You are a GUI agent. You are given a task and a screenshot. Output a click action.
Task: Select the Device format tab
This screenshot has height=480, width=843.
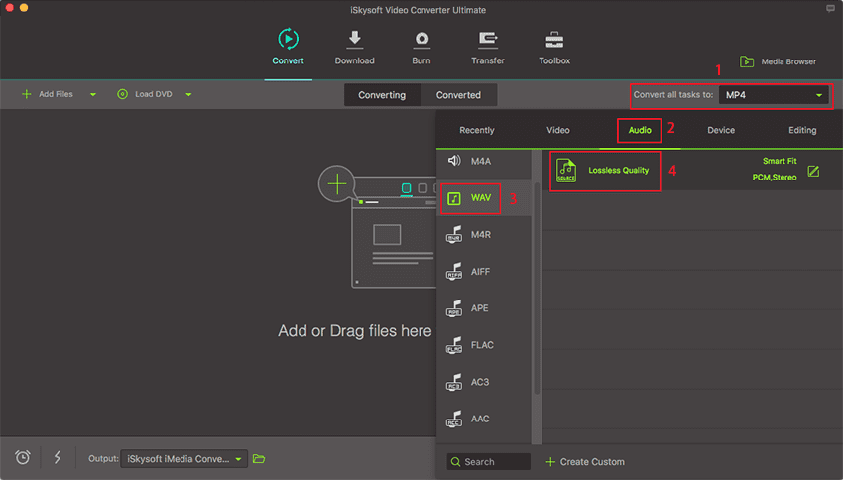point(721,130)
